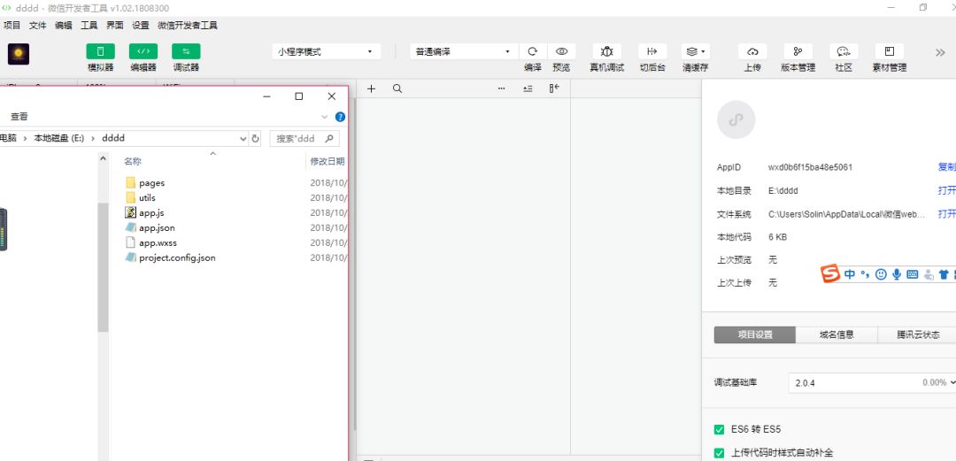Click the 预览 preview eye icon
The height and width of the screenshot is (461, 956).
[561, 52]
